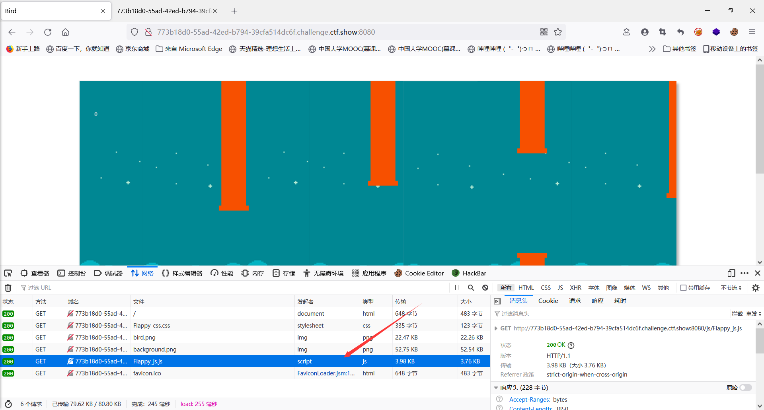
Task: Open the 新手上路 bookmark
Action: point(23,49)
